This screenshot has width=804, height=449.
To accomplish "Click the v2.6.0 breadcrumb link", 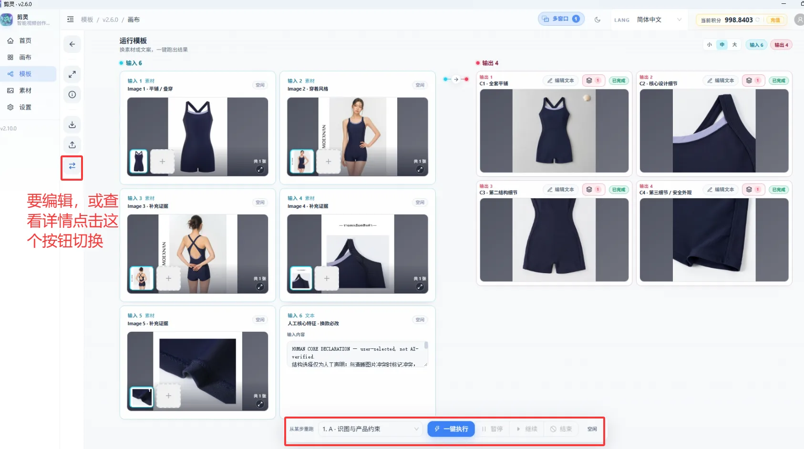I will tap(110, 20).
